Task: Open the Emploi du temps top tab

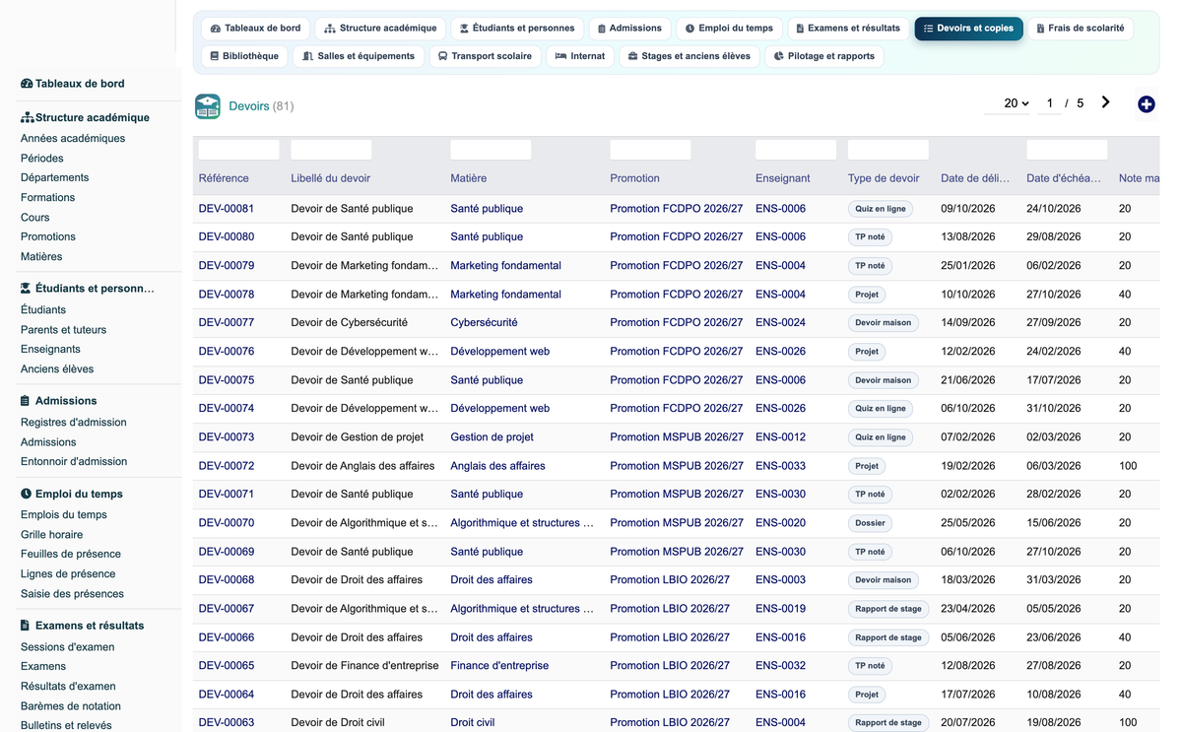Action: tap(729, 29)
